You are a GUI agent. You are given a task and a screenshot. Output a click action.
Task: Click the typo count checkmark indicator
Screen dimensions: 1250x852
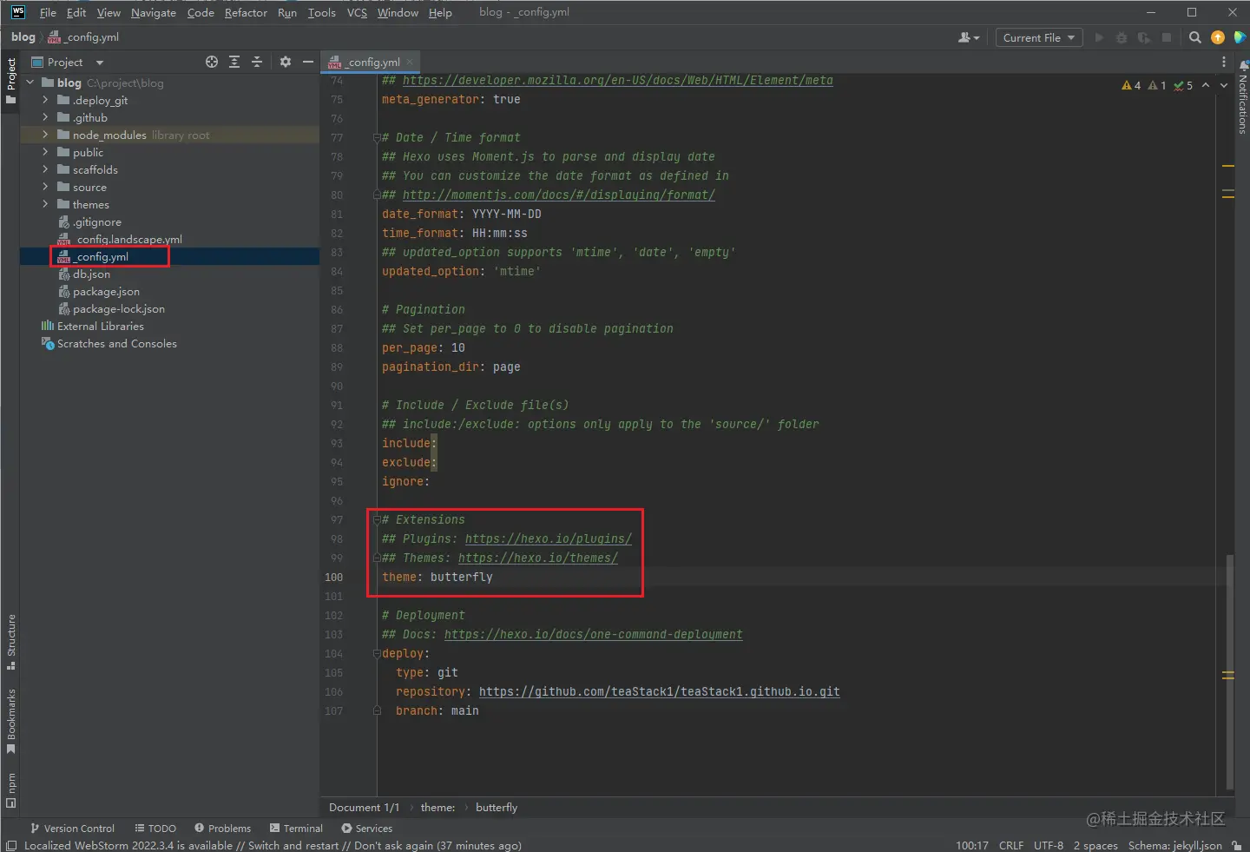coord(1183,85)
